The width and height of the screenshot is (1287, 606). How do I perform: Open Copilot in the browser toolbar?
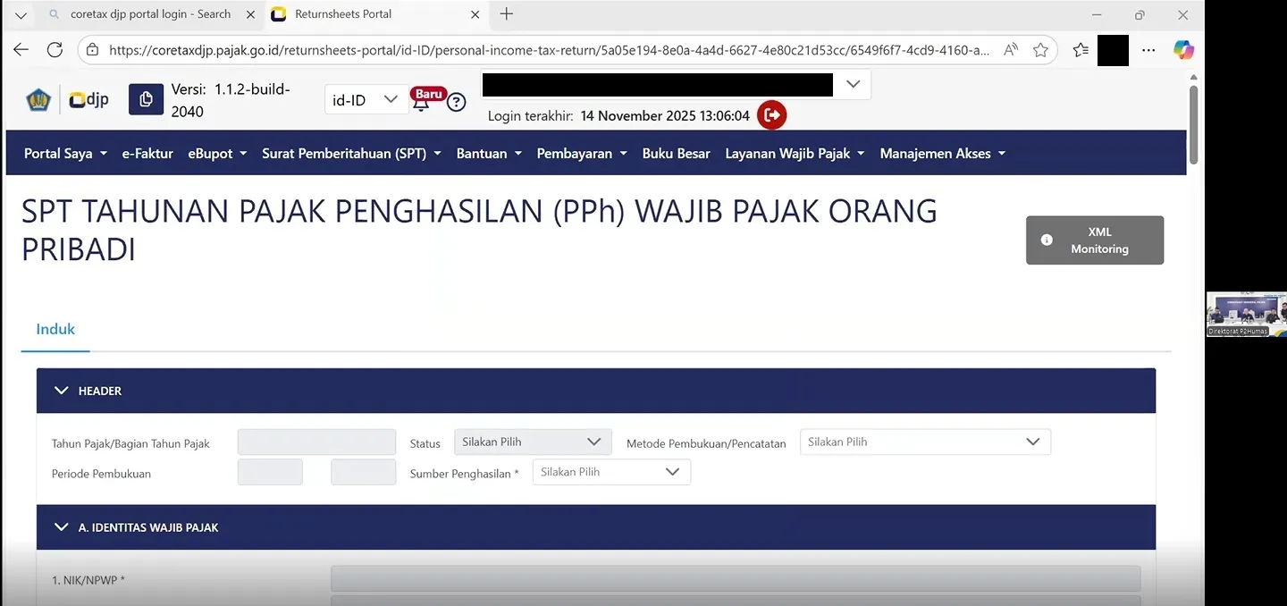click(1183, 50)
